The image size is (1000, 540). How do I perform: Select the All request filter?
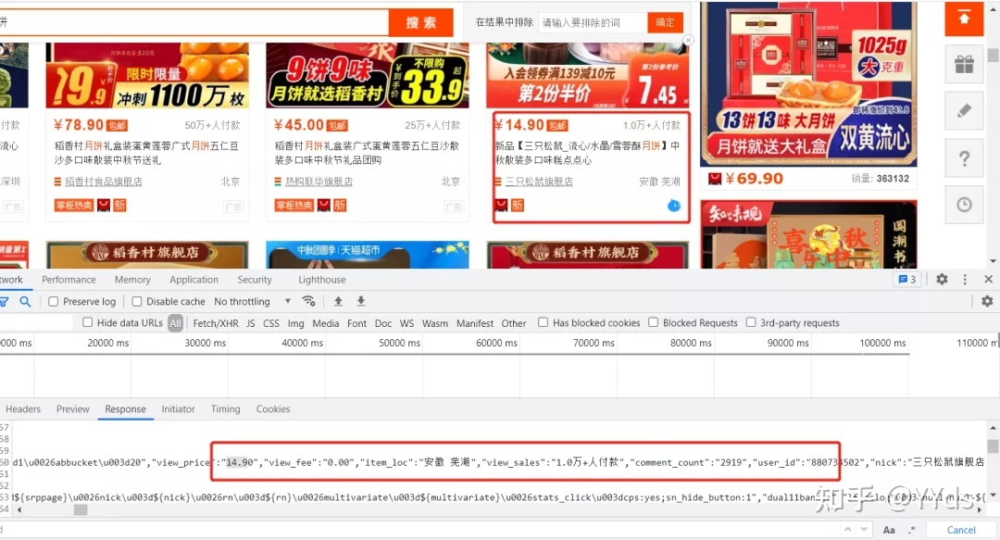click(x=175, y=323)
